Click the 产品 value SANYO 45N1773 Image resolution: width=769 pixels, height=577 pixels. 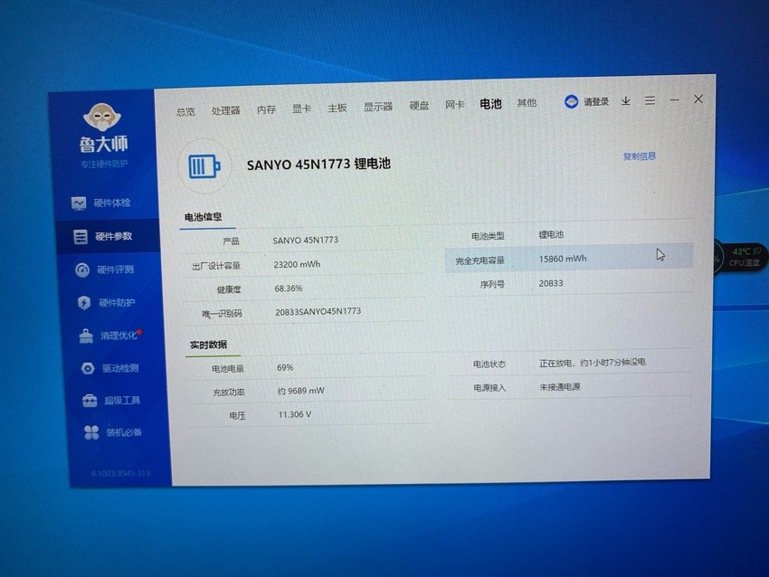(x=306, y=240)
